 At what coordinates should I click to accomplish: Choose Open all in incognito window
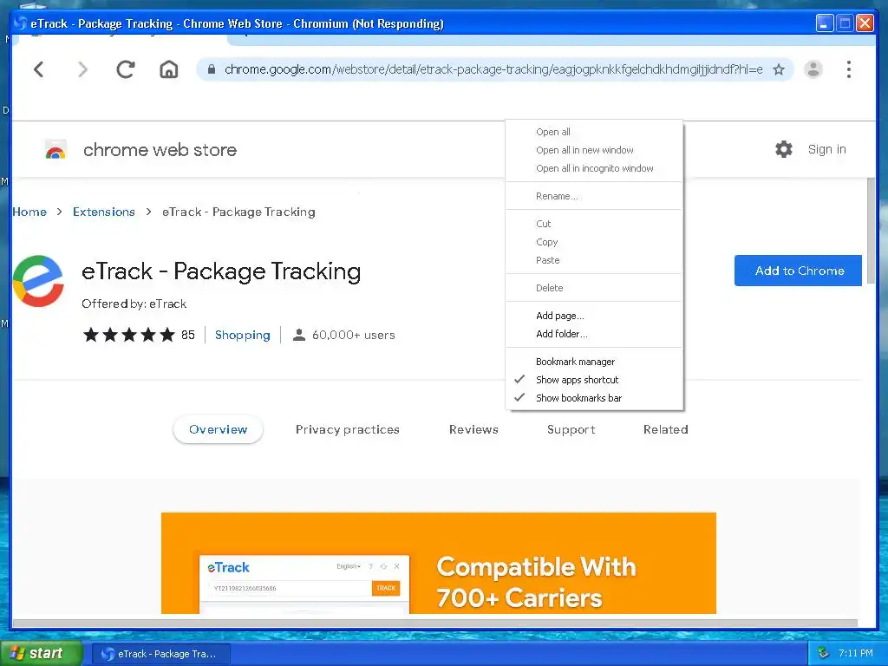point(594,168)
